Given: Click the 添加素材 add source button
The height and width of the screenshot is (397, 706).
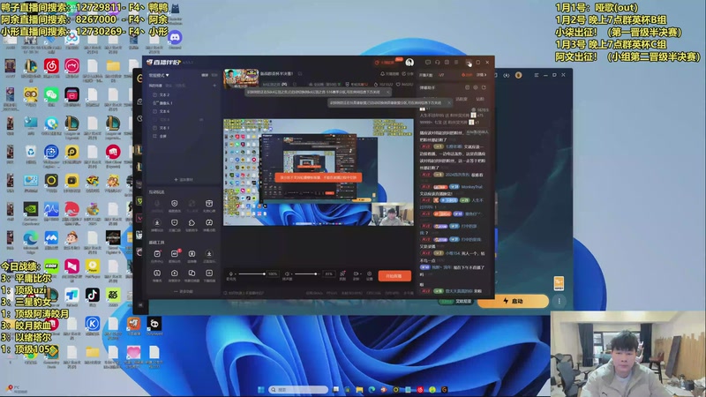Looking at the screenshot, I should [x=184, y=180].
